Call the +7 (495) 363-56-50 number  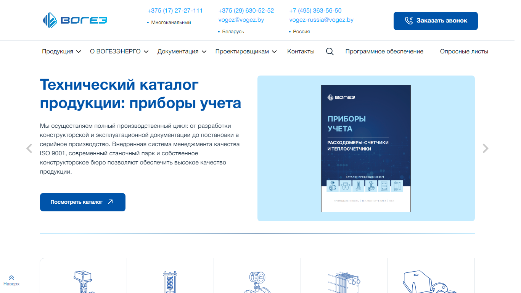click(315, 11)
